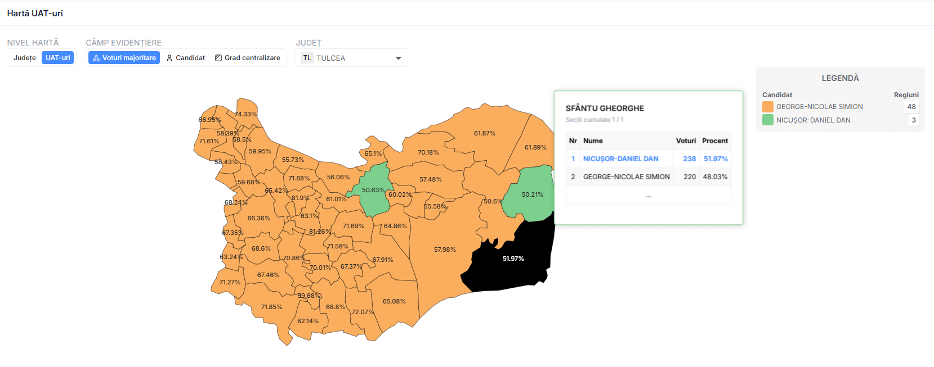934x367 pixels.
Task: Expand tooltip rows with the ellipsis
Action: pos(649,195)
